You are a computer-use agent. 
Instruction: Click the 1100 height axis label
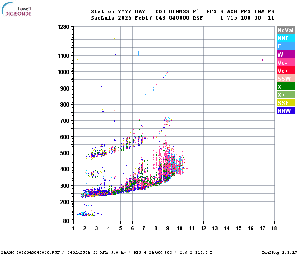pos(63,56)
